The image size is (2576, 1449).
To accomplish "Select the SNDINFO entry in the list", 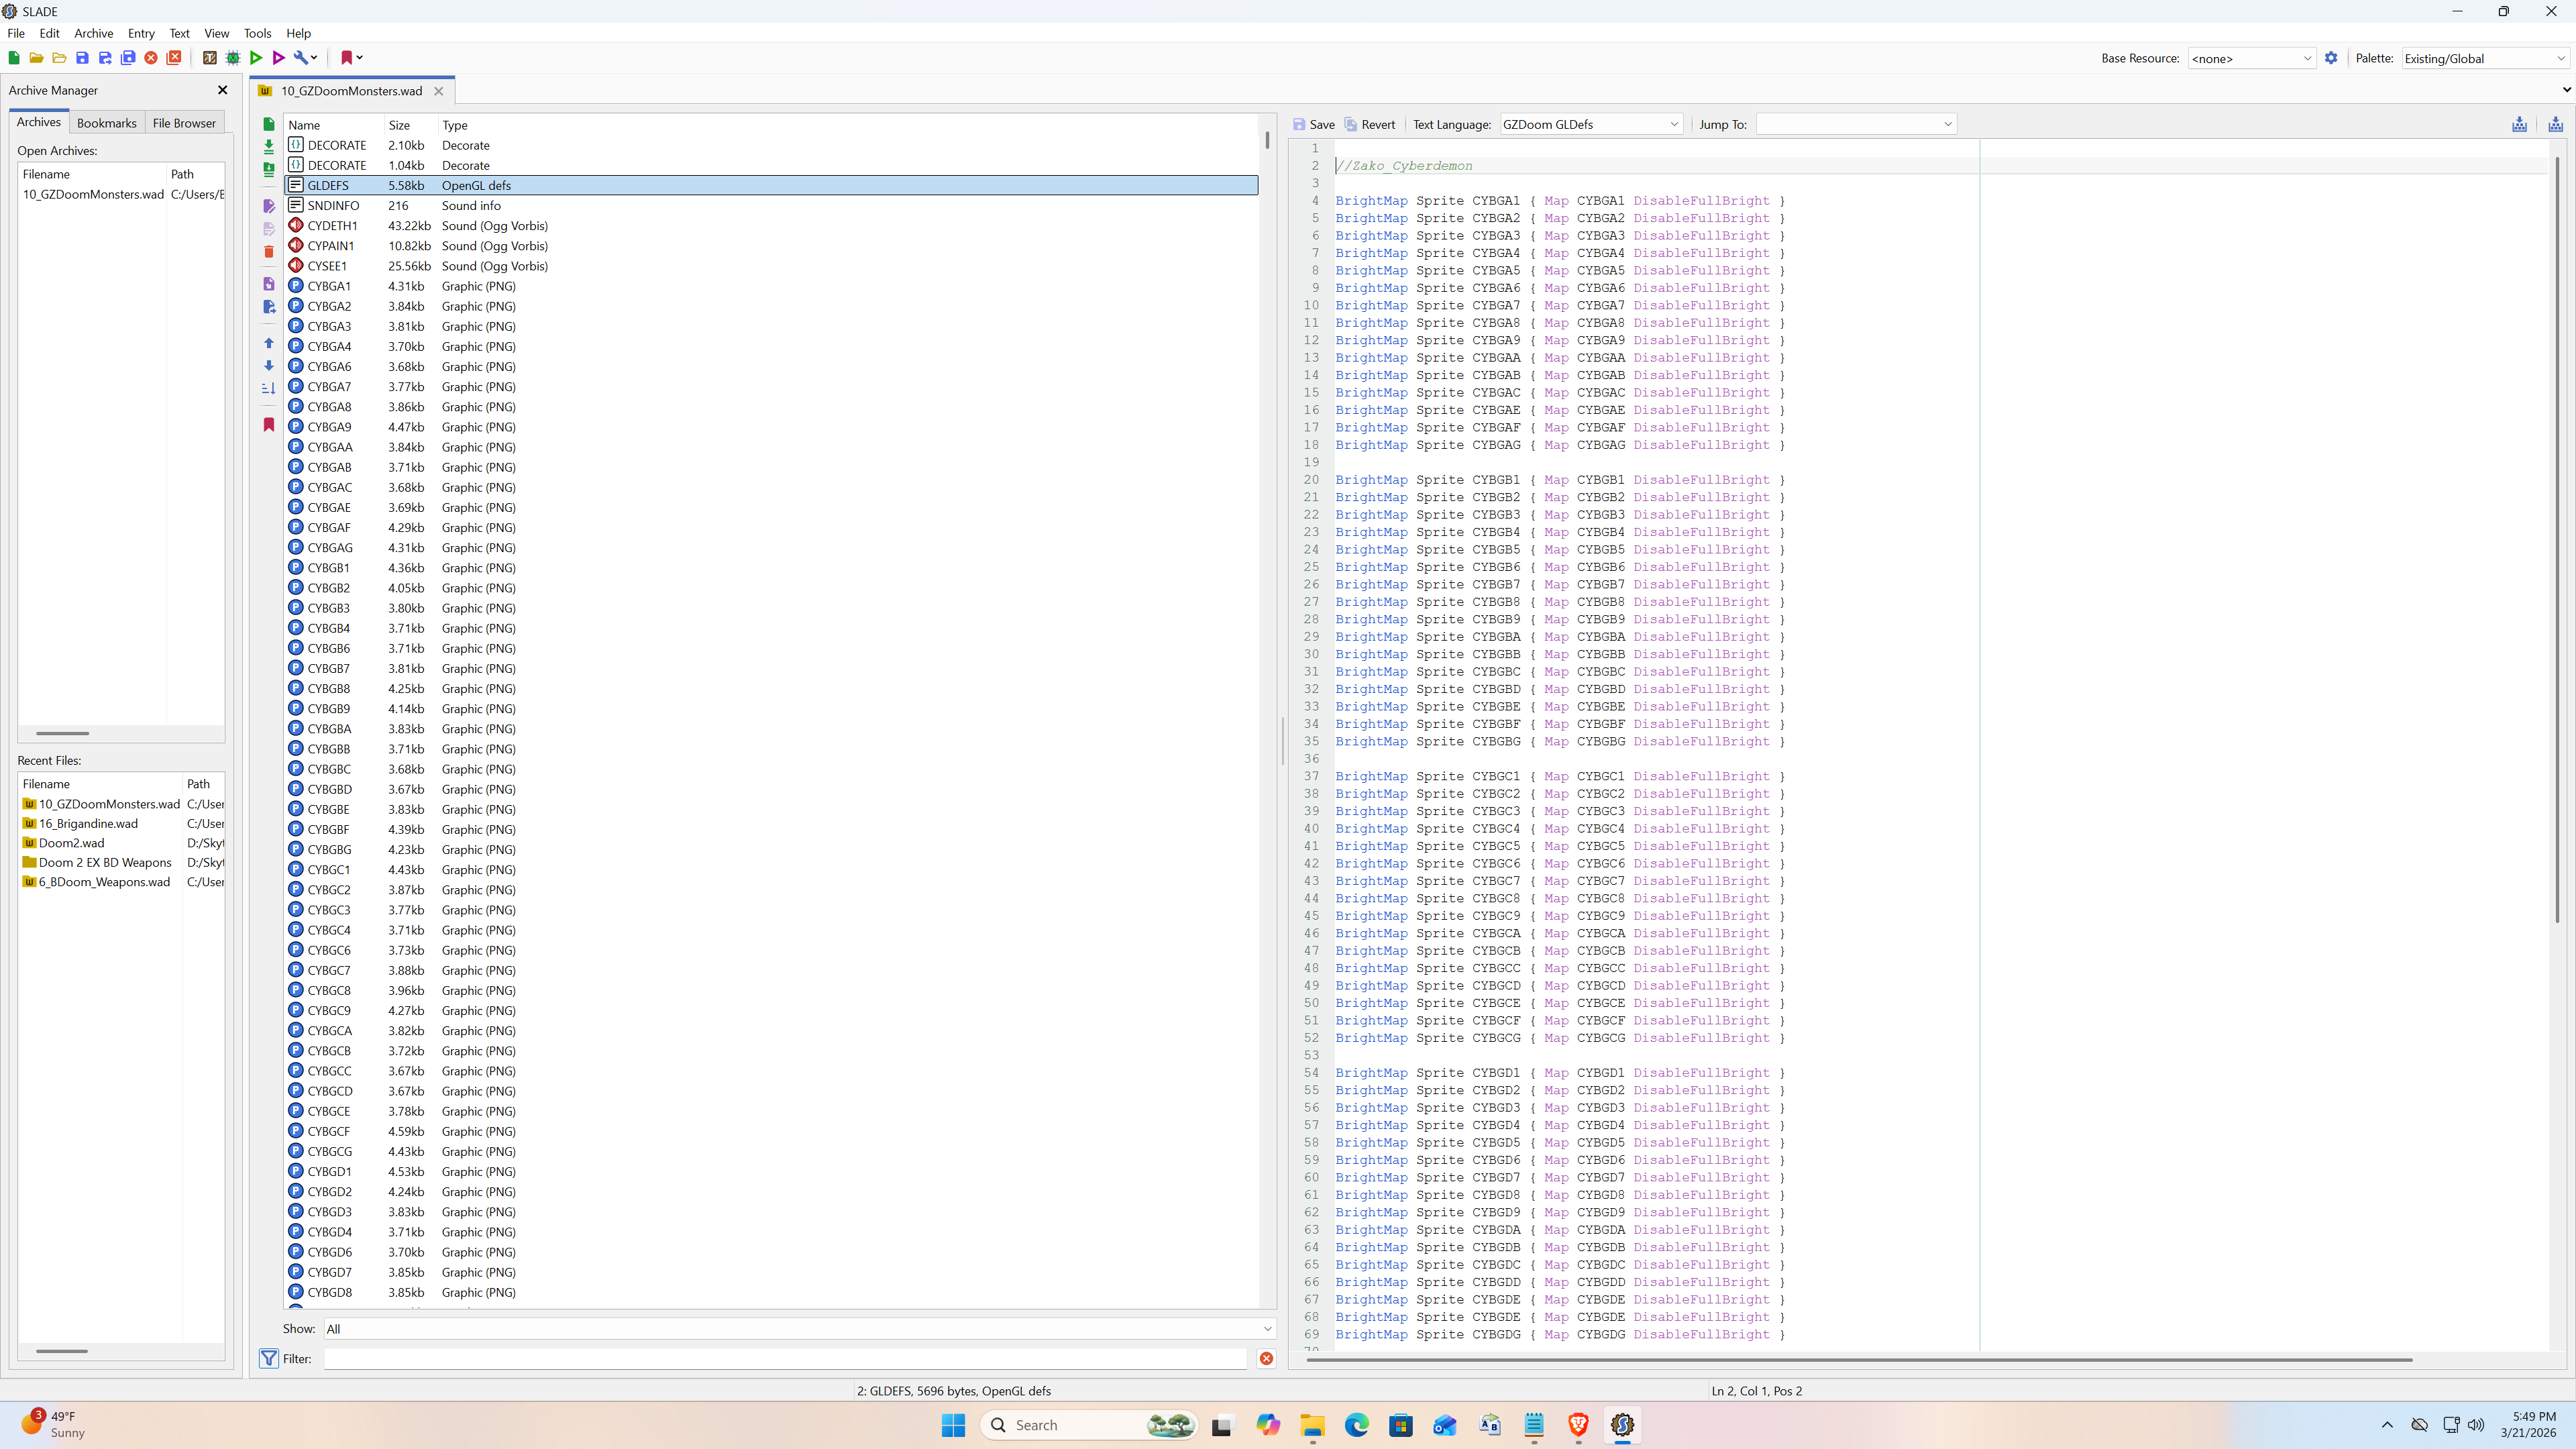I will tap(333, 205).
